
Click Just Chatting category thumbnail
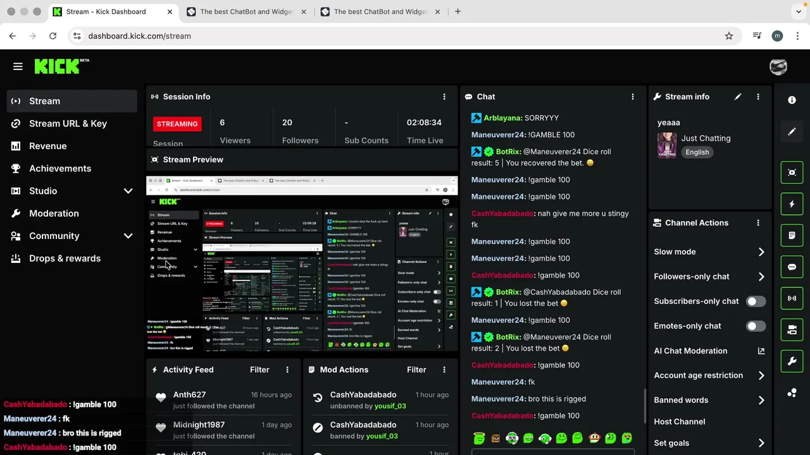tap(667, 145)
